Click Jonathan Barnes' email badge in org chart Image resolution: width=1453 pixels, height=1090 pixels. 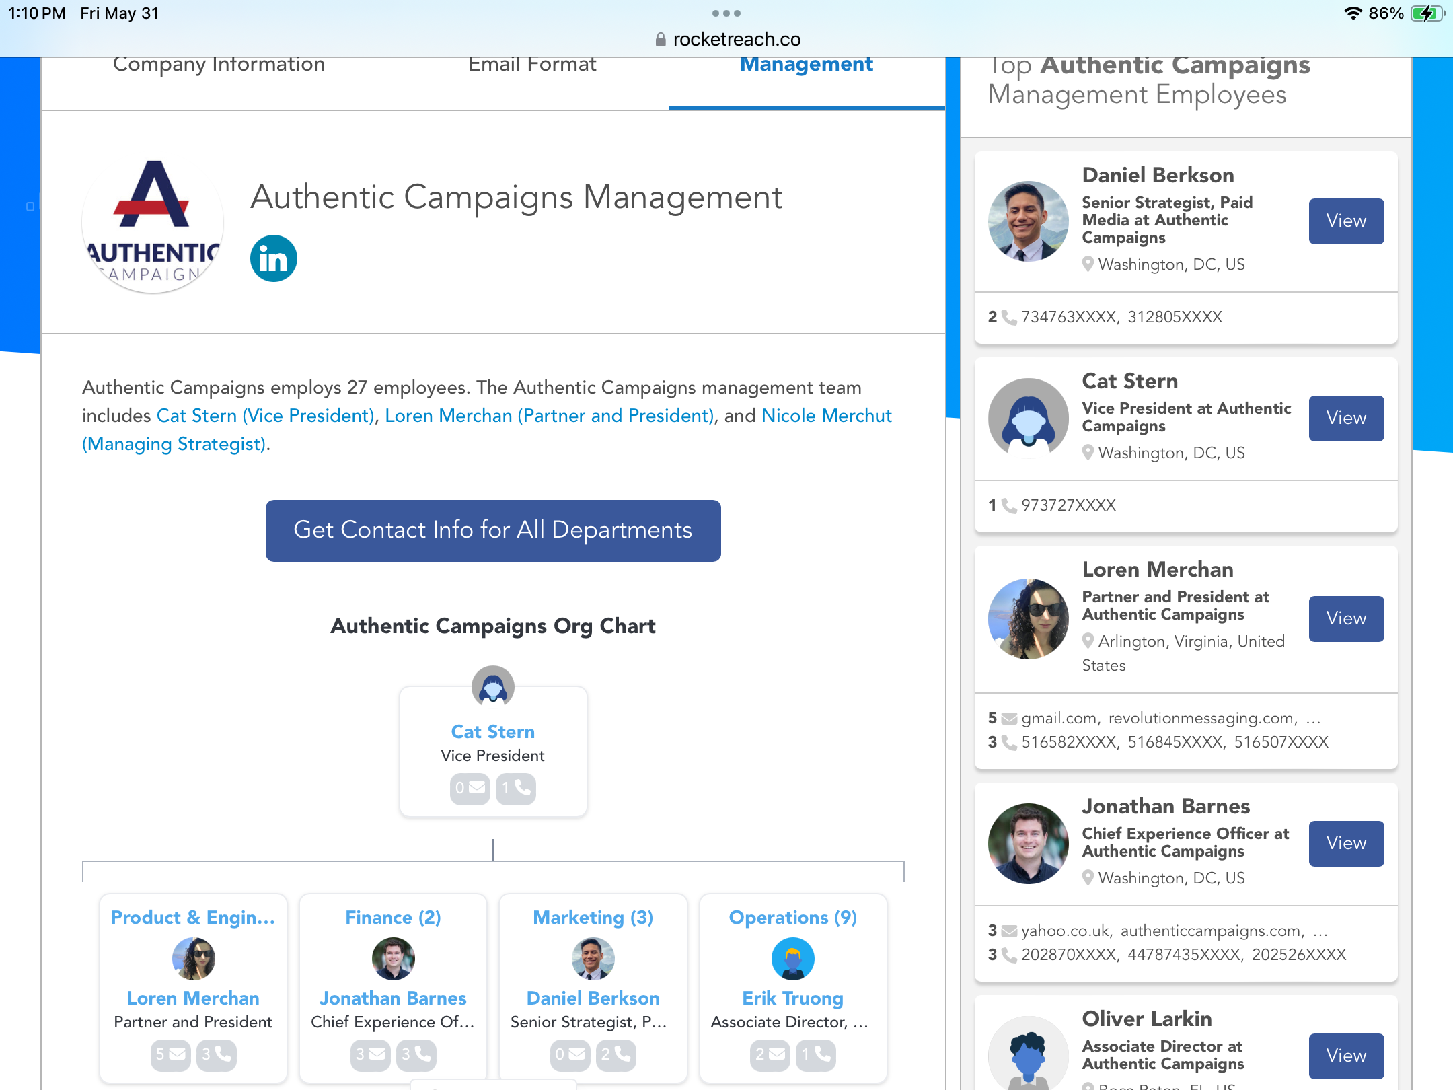[370, 1054]
